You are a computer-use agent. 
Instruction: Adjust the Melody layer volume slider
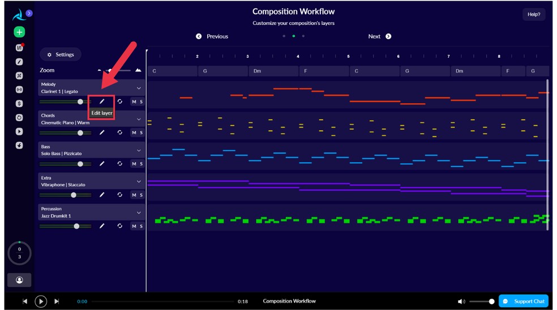pyautogui.click(x=65, y=101)
